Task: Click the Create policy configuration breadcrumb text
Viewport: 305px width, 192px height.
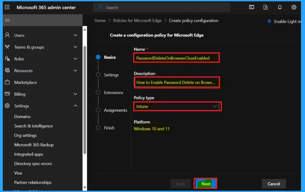Action: [x=194, y=21]
